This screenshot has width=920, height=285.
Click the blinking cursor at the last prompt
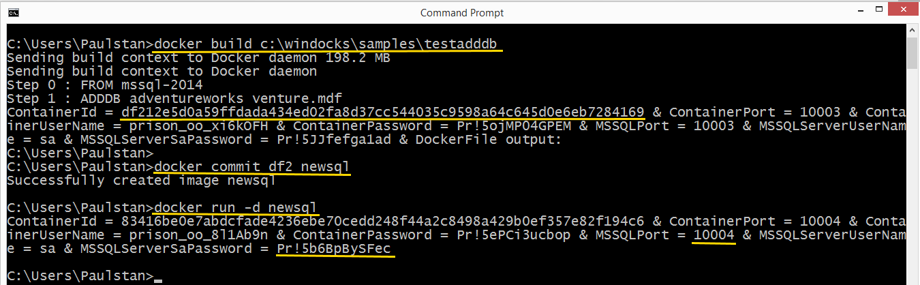(158, 277)
